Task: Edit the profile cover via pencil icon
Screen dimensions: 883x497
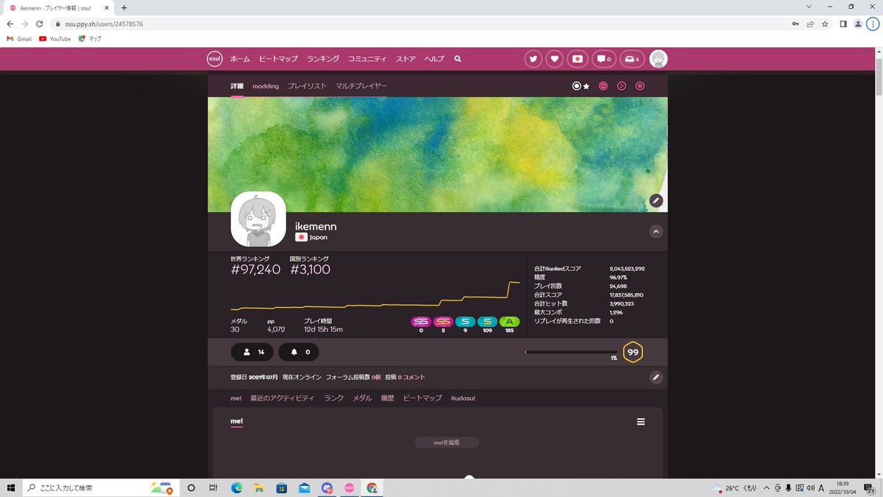Action: (x=656, y=200)
